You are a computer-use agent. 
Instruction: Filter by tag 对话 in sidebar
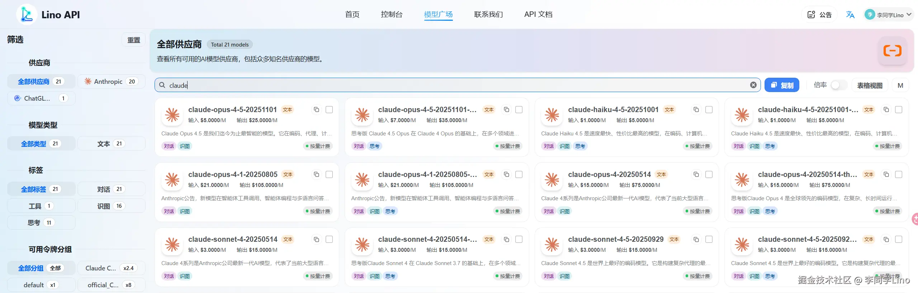tap(112, 189)
